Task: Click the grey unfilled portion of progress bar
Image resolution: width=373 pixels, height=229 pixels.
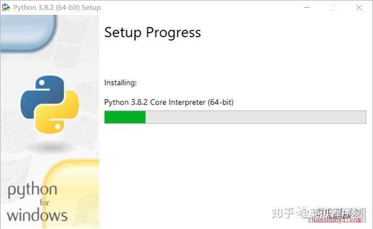Action: tap(256, 117)
